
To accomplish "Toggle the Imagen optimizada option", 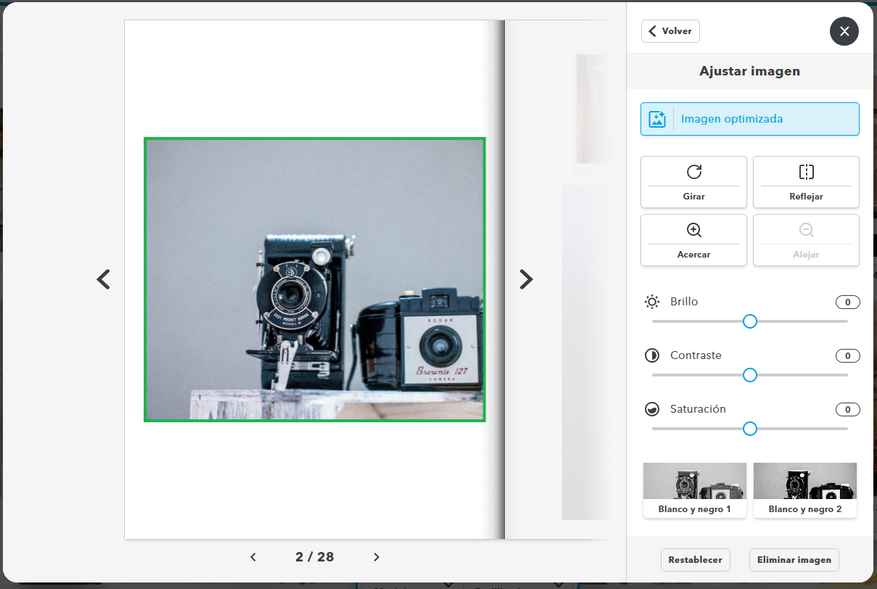I will coord(749,118).
